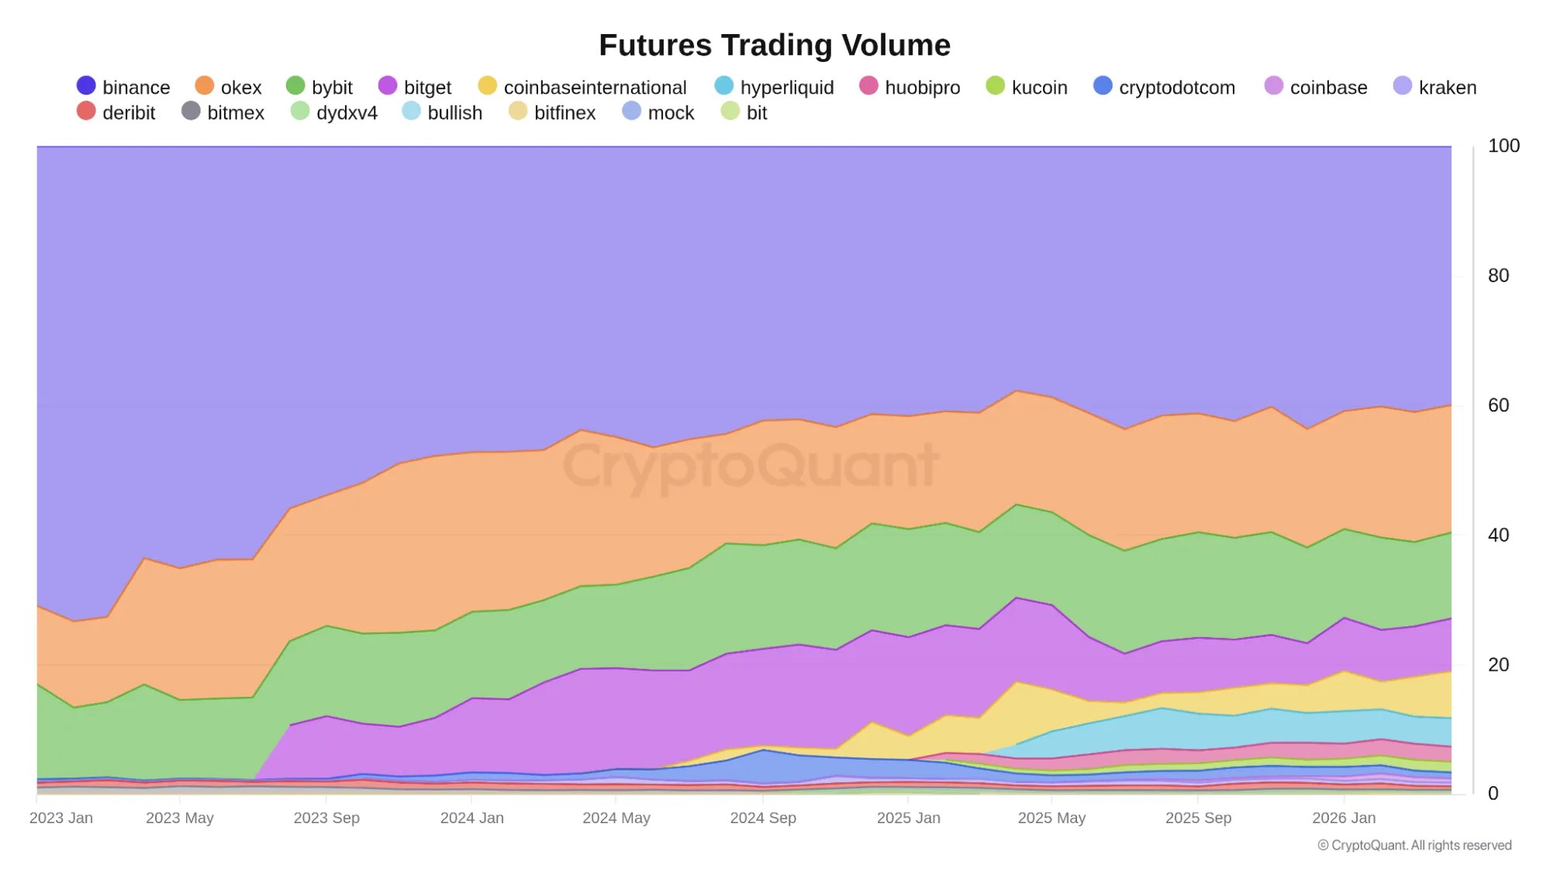The height and width of the screenshot is (872, 1550).
Task: Click the bit legend label
Action: click(x=756, y=113)
